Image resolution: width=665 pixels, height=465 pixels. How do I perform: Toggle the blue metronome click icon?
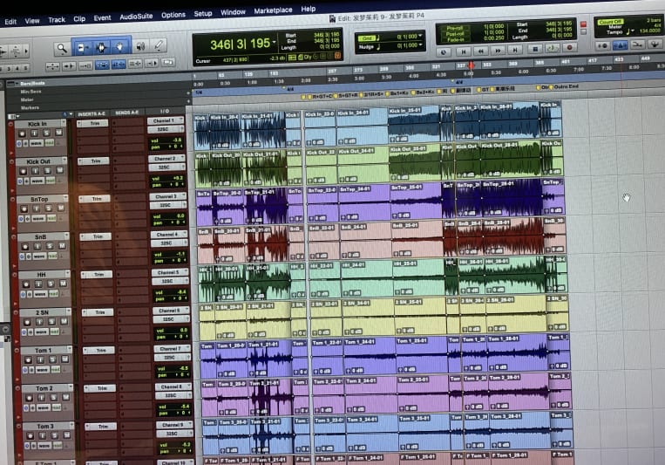(x=620, y=45)
